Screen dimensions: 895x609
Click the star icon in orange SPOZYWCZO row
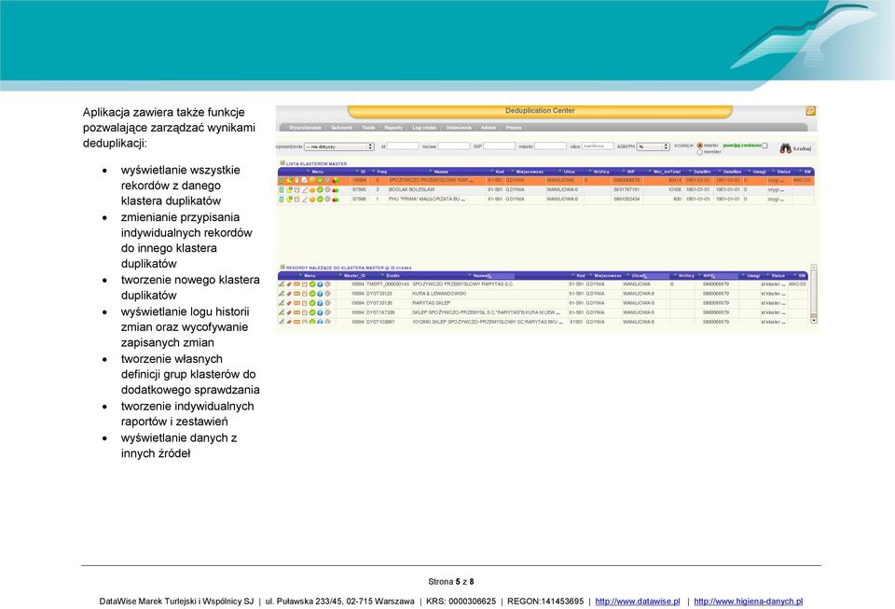289,180
